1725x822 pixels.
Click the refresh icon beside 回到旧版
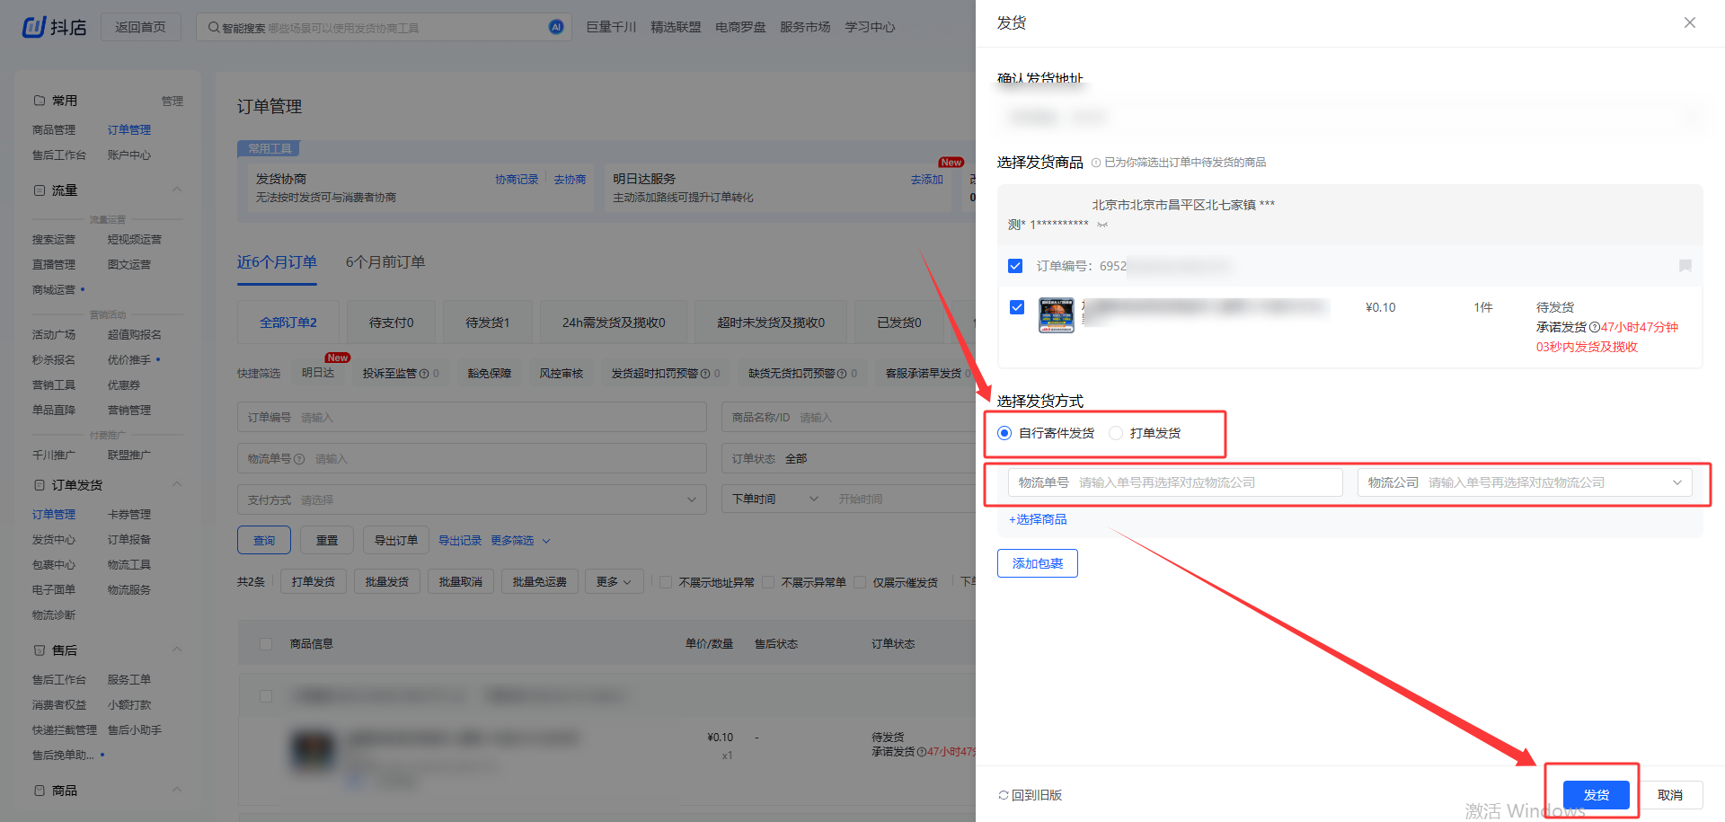1004,795
